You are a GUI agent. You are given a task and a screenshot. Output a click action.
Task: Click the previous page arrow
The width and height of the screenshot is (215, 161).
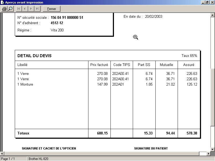tap(25, 9)
